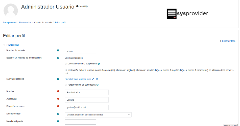Click help icon beside Cuenta de usuario suspendida

click(99, 64)
